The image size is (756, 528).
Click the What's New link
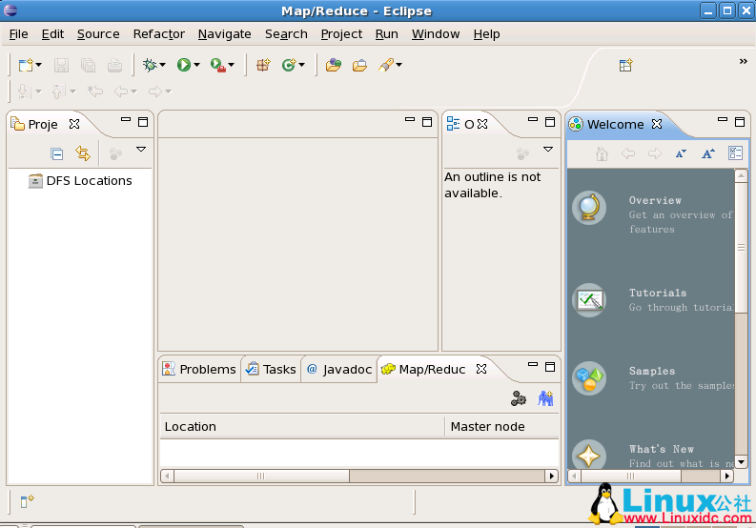point(662,450)
